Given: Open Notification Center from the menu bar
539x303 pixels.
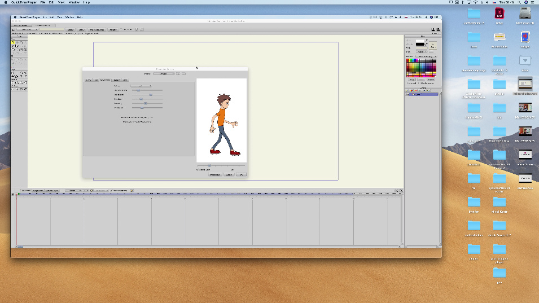Looking at the screenshot, I should point(533,2).
